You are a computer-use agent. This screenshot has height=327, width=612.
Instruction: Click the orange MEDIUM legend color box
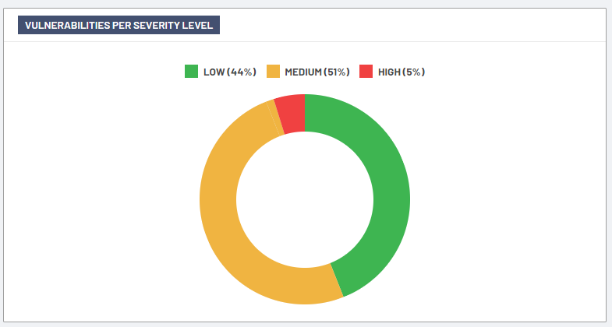point(273,72)
